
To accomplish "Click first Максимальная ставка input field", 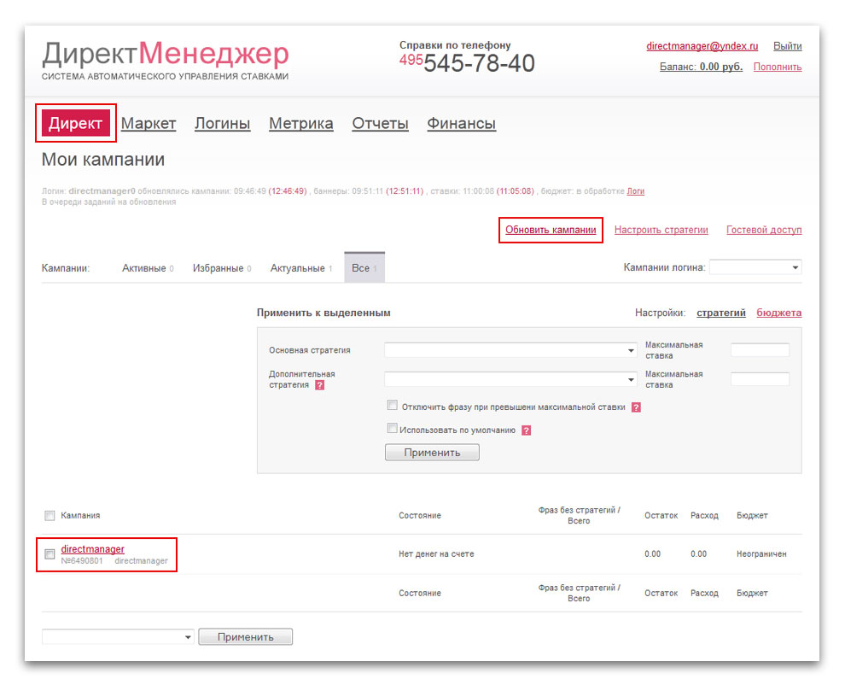I will (x=760, y=350).
